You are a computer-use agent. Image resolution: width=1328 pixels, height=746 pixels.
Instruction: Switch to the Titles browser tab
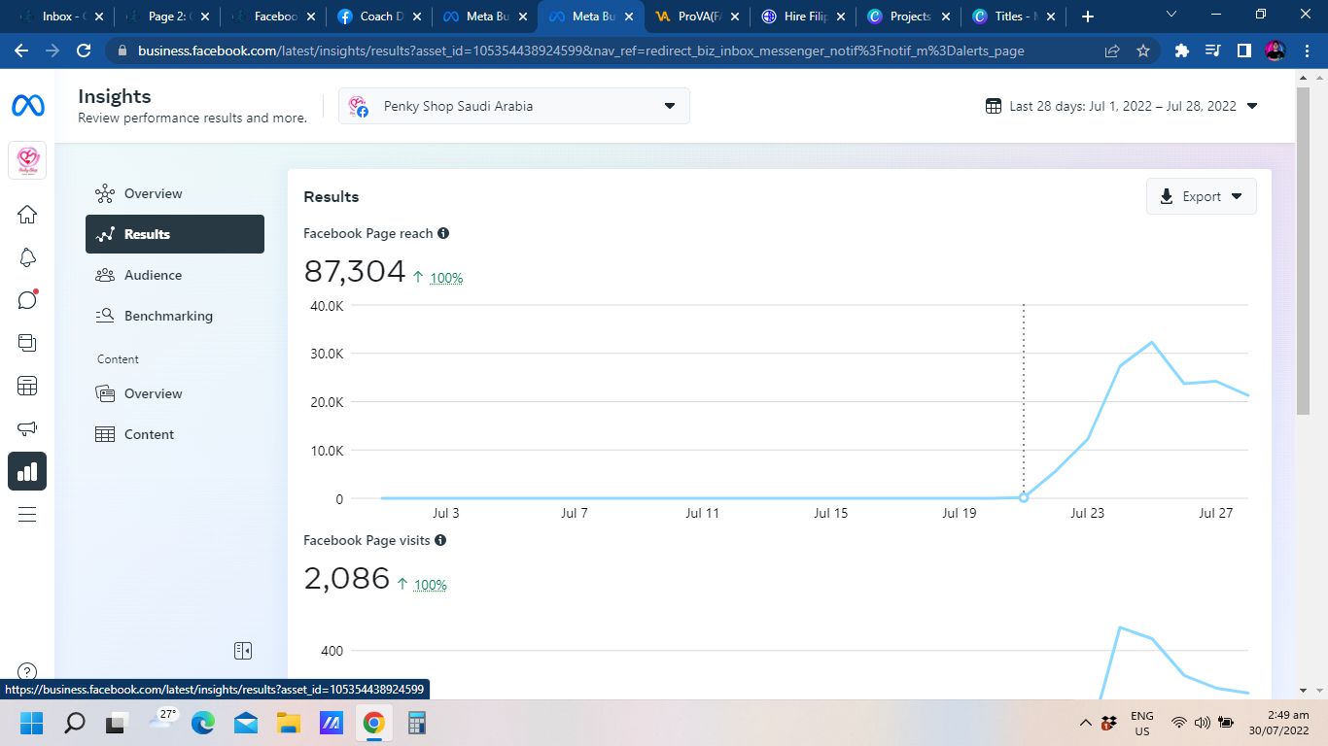click(x=1015, y=17)
